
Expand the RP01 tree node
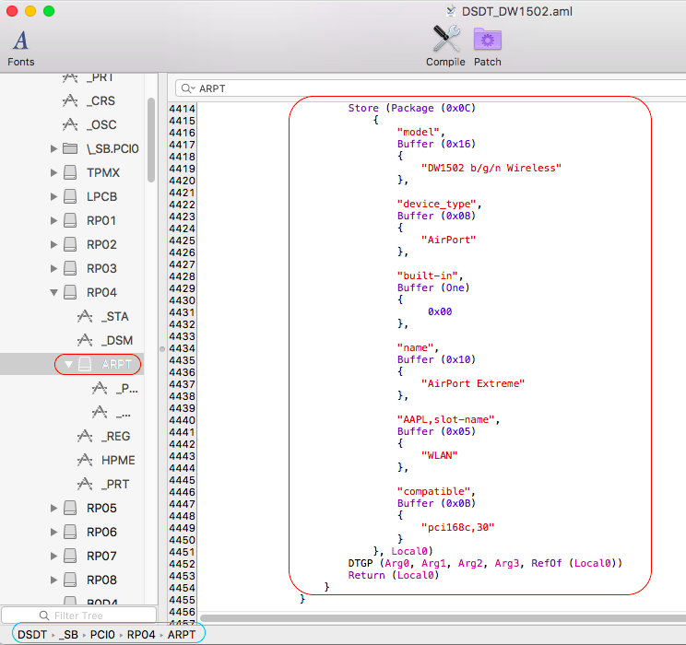click(x=53, y=220)
